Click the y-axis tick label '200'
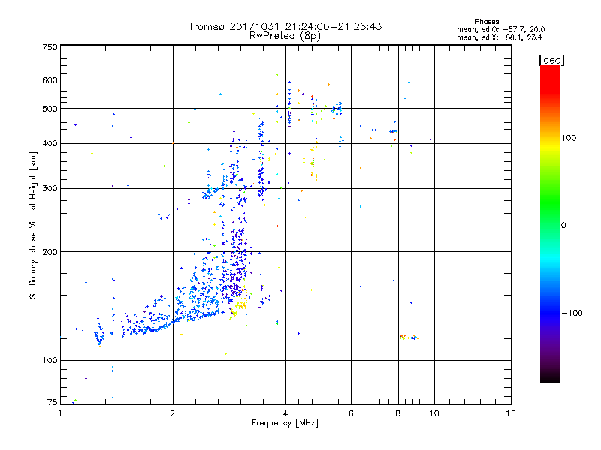Image resolution: width=601 pixels, height=450 pixels. click(50, 252)
